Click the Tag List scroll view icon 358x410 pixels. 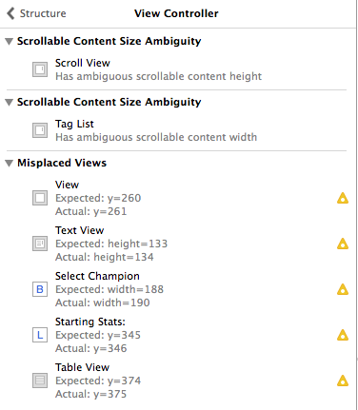click(40, 130)
